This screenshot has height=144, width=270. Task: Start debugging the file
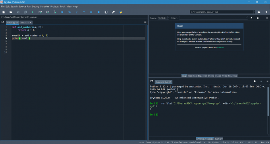pos(62,12)
